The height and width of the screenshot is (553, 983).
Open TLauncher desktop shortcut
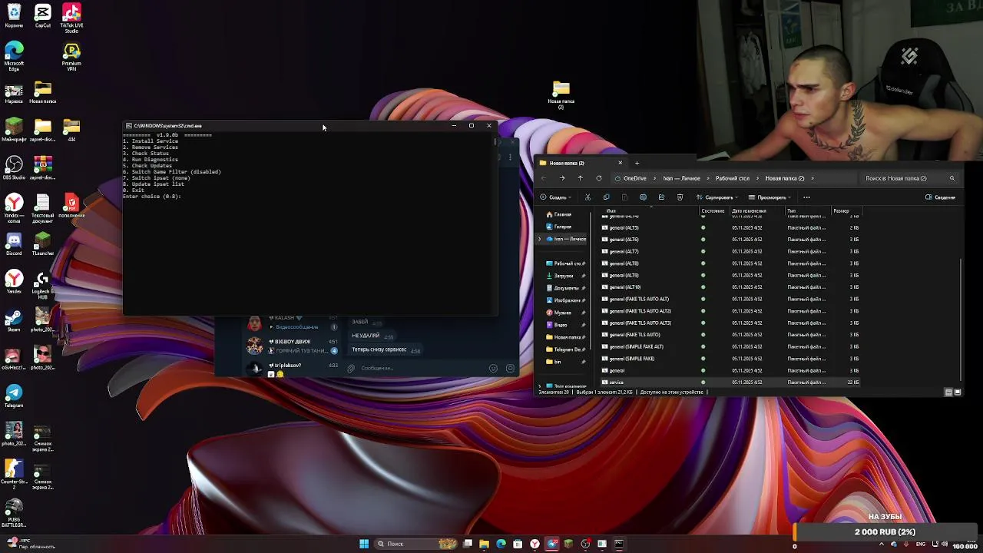(43, 243)
